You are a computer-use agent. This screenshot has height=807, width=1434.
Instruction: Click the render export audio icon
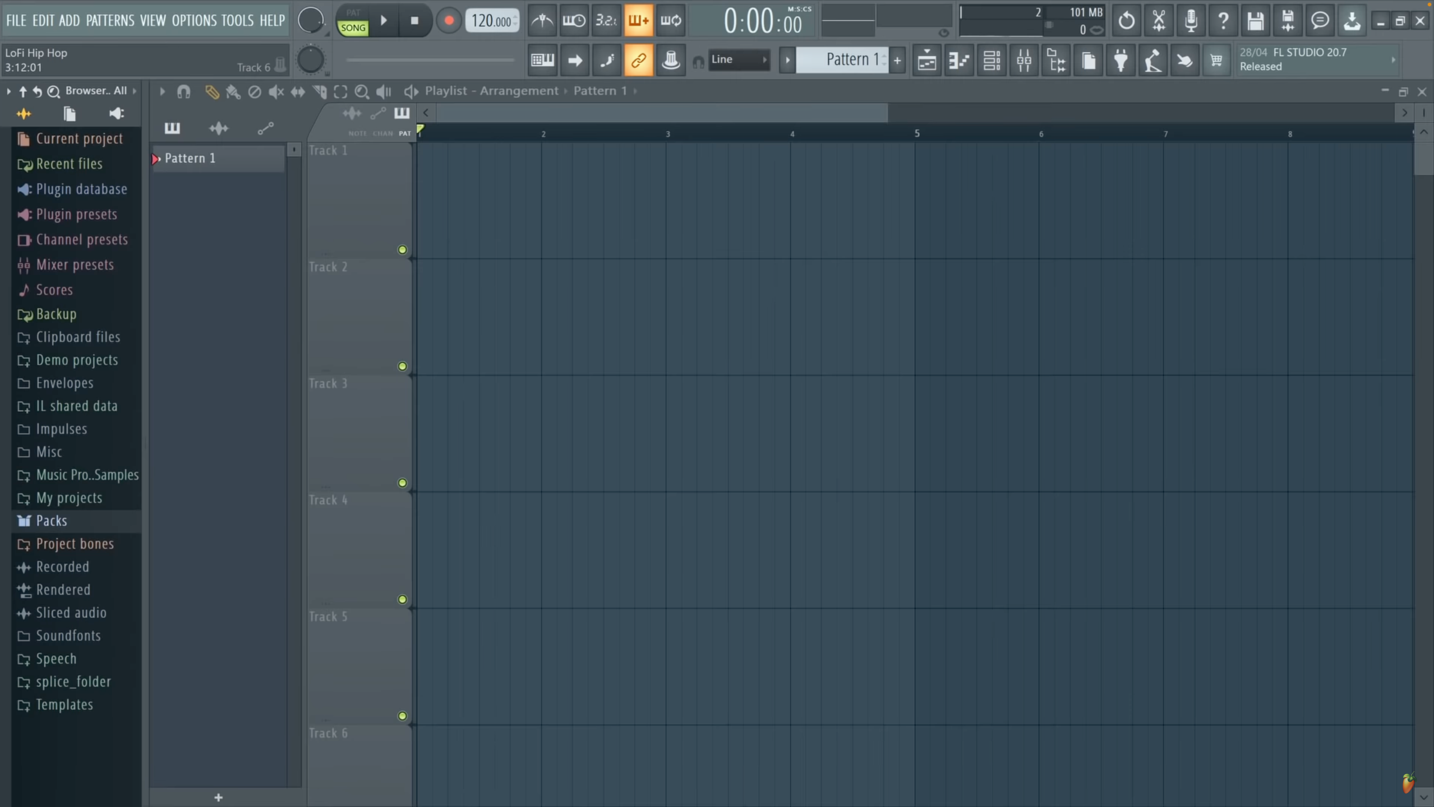pos(1288,21)
